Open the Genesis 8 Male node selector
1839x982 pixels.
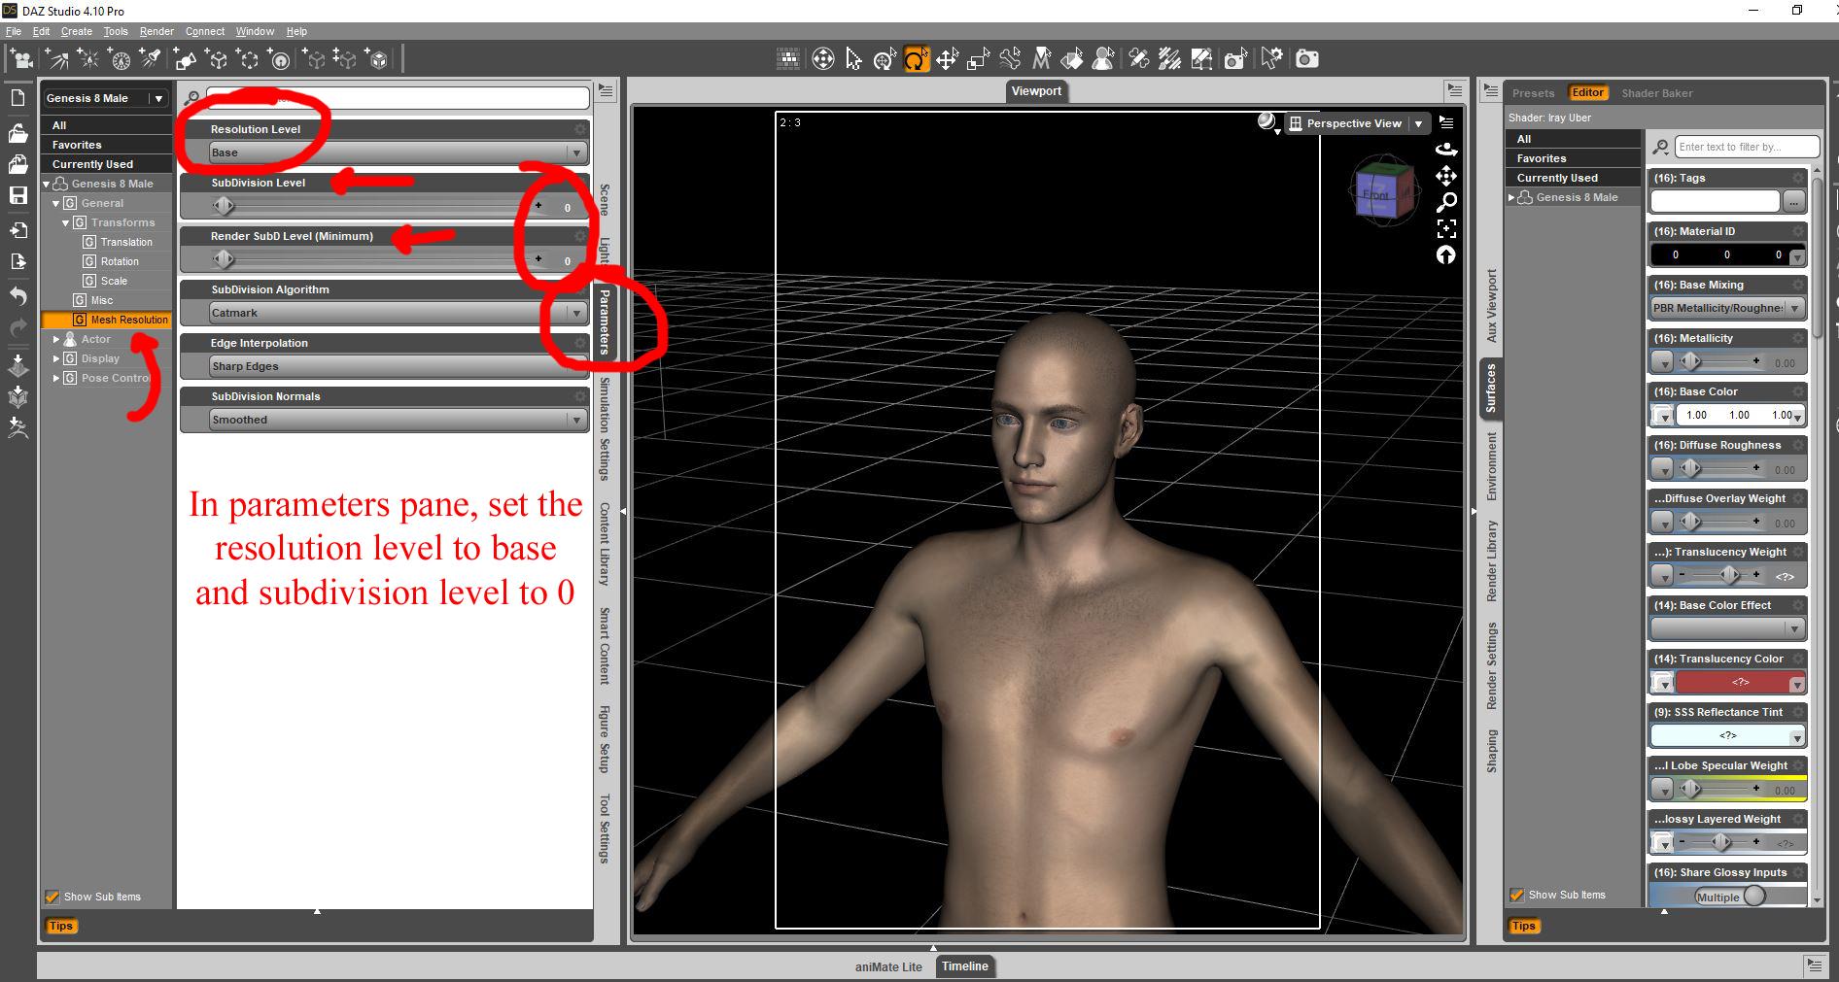point(106,98)
